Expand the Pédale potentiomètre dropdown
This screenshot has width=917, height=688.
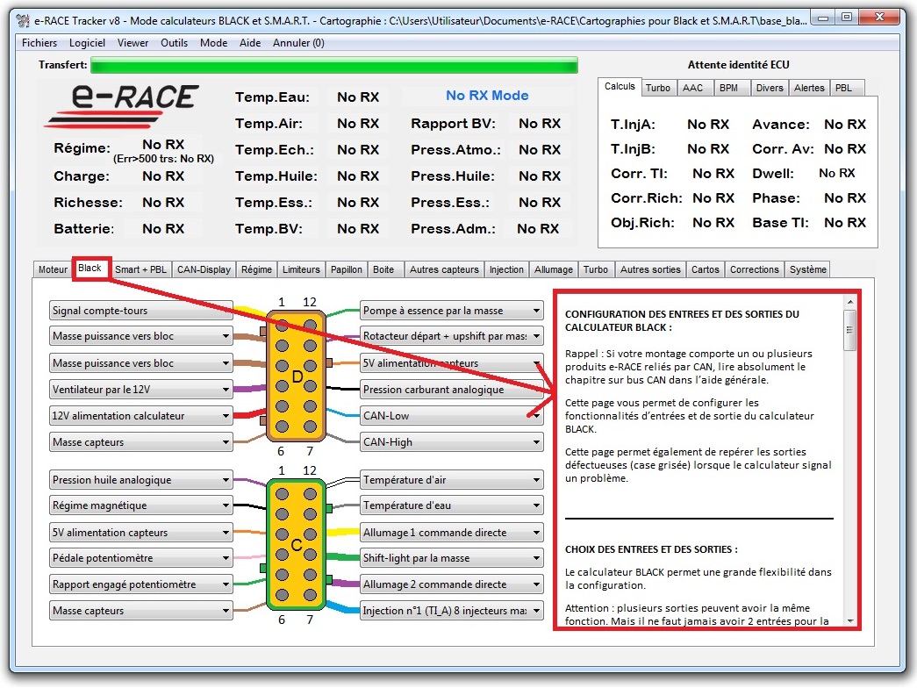pos(226,558)
